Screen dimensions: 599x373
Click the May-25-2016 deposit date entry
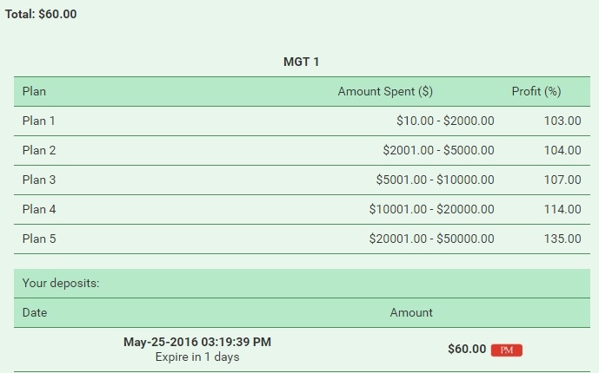coord(197,342)
